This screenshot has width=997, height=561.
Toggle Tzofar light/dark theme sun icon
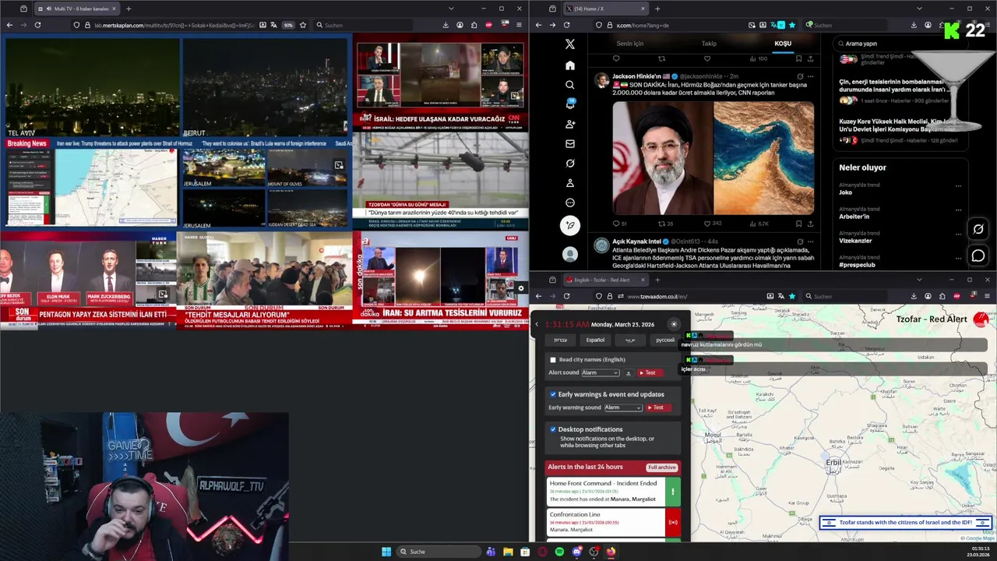[674, 324]
